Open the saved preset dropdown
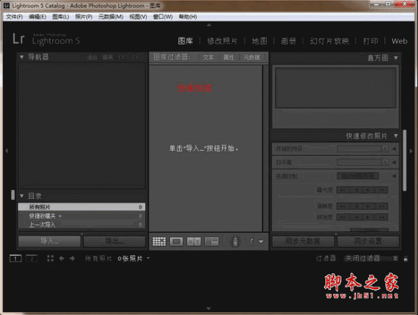This screenshot has width=418, height=315. coord(362,148)
